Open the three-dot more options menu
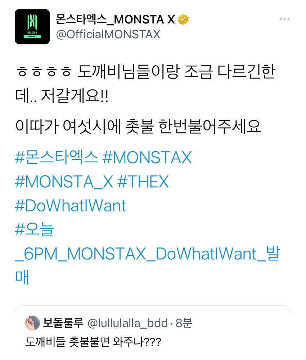 [x=284, y=19]
